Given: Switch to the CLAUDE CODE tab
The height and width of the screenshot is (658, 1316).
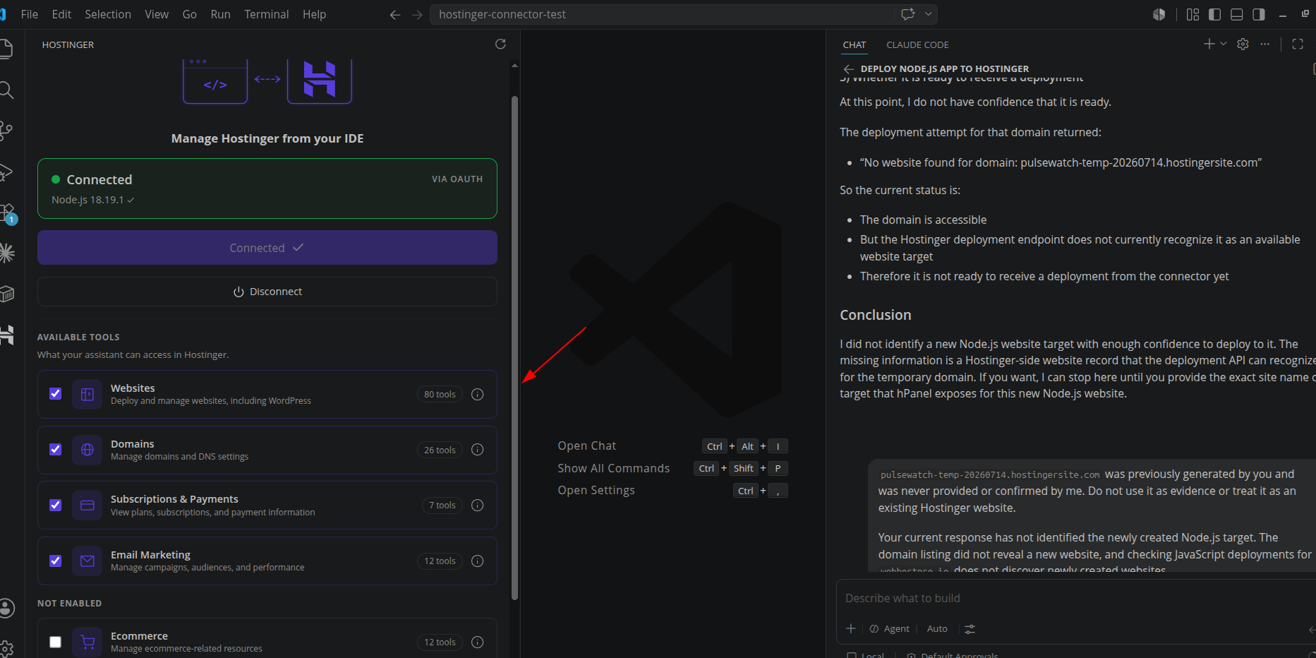Looking at the screenshot, I should coord(917,44).
